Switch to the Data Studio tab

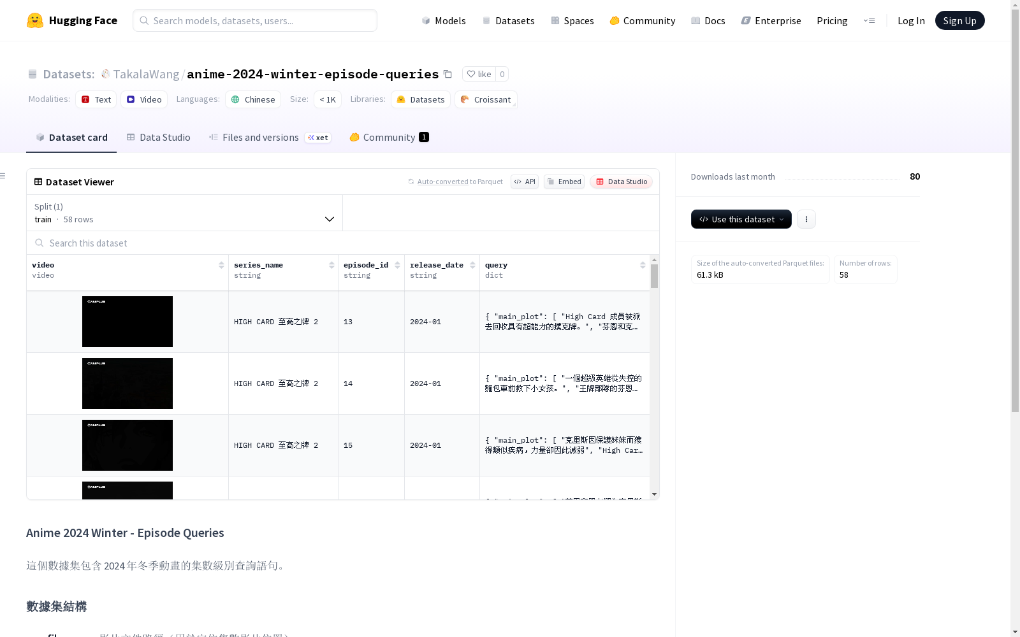[x=158, y=138]
